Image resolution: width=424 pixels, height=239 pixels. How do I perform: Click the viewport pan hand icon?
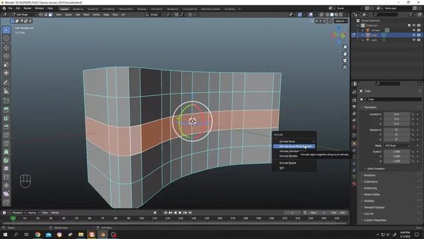click(344, 54)
